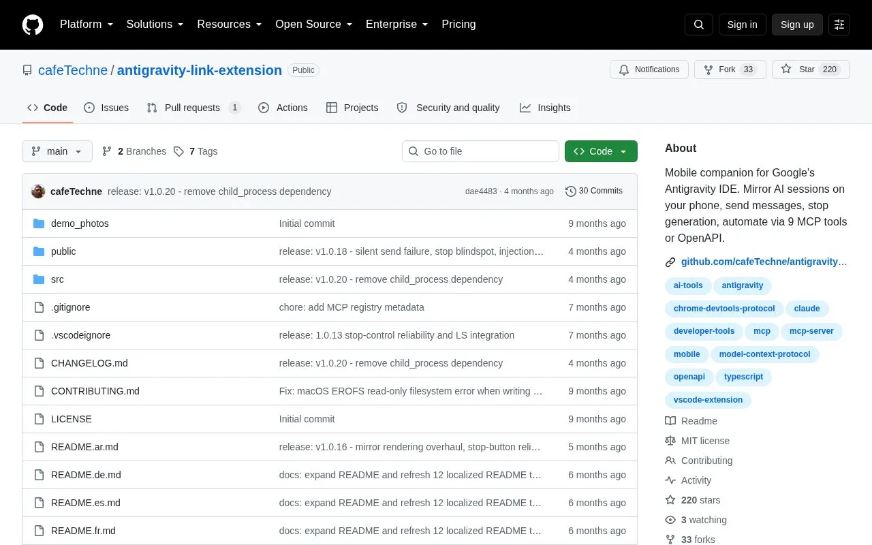The height and width of the screenshot is (545, 872).
Task: Click the star icon in Star button
Action: click(786, 69)
